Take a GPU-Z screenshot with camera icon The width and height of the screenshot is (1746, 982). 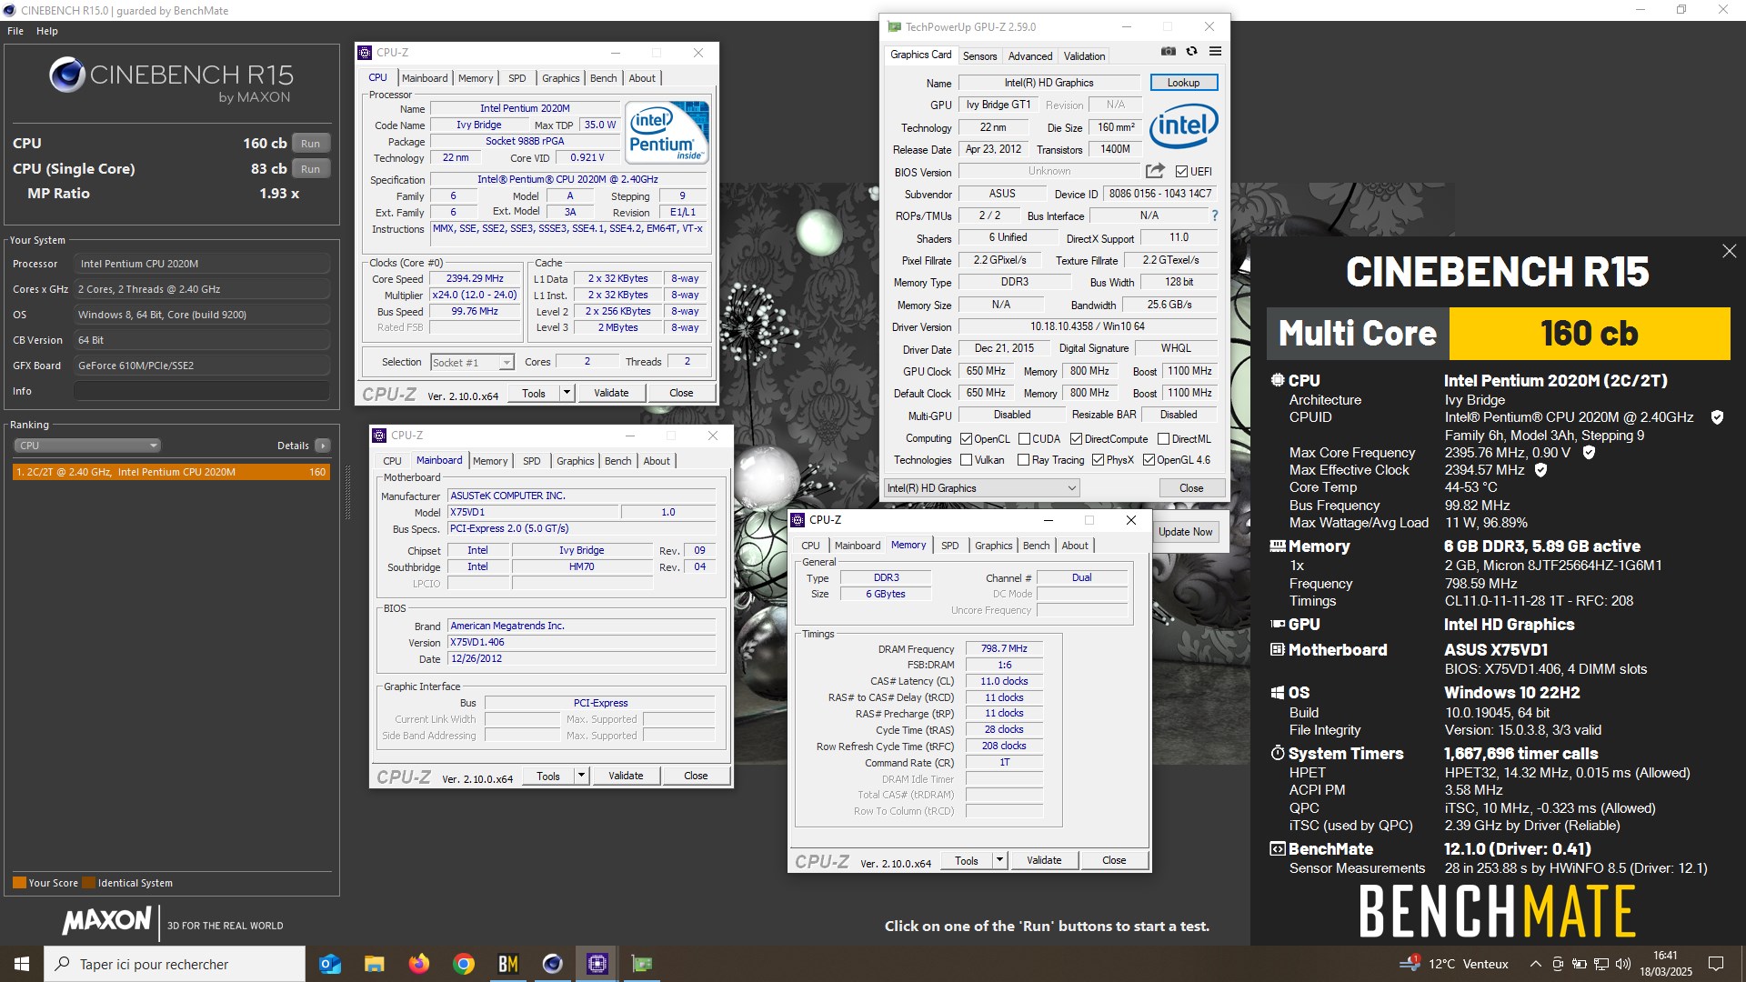coord(1169,52)
